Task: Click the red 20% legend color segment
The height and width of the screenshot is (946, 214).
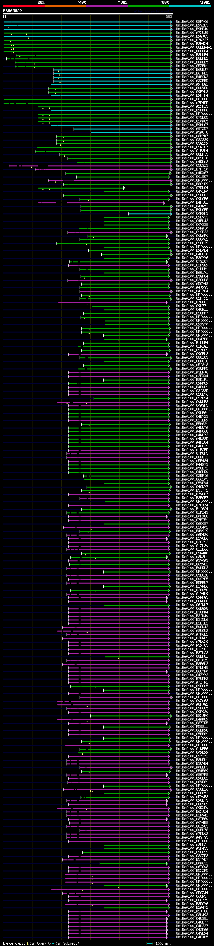Action: tap(24, 6)
